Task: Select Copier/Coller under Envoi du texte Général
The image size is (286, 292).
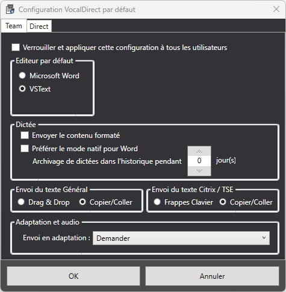Action: [82, 202]
